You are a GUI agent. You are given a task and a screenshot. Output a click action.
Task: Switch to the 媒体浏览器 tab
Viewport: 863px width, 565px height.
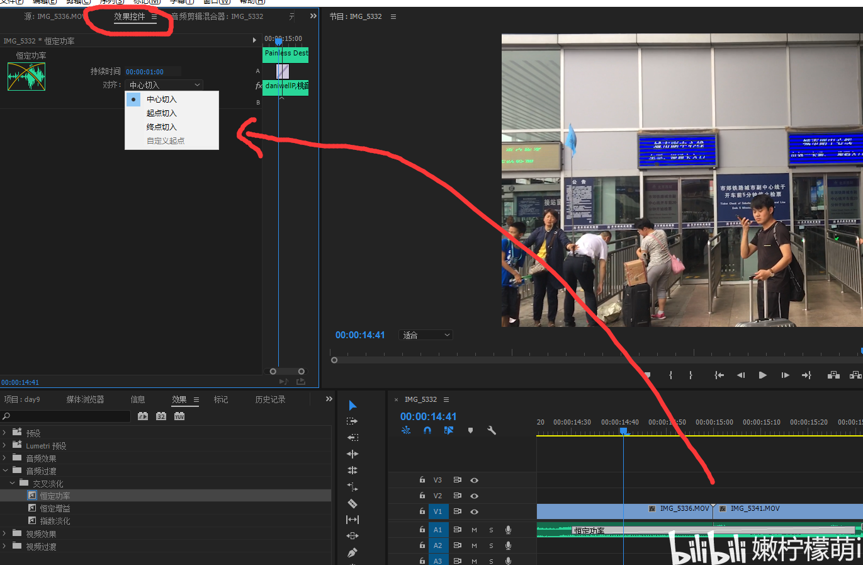85,399
